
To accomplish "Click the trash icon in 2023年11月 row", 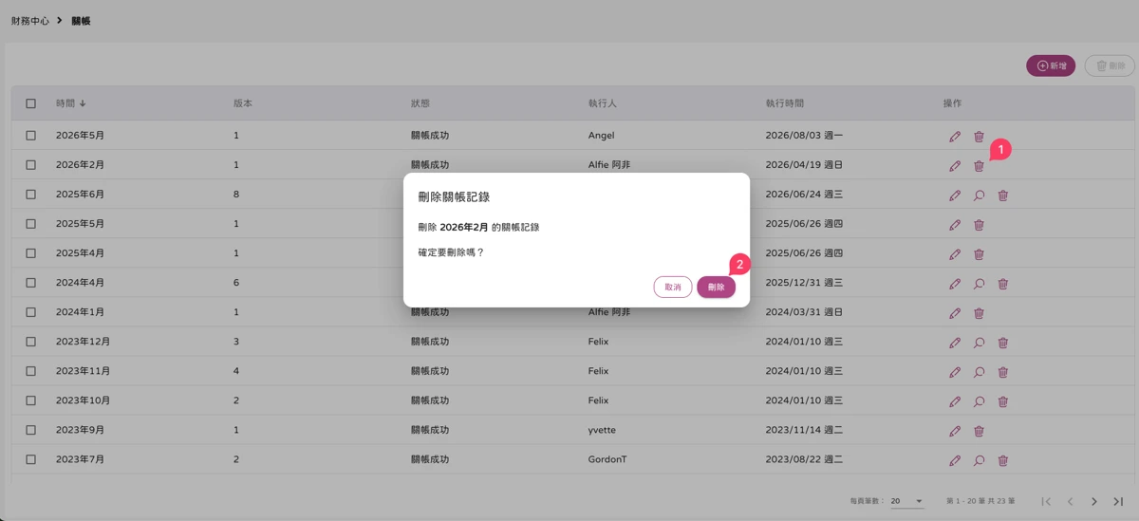I will coord(1002,372).
